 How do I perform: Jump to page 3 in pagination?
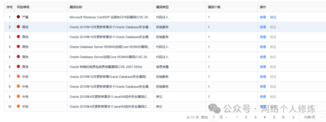(x=255, y=117)
